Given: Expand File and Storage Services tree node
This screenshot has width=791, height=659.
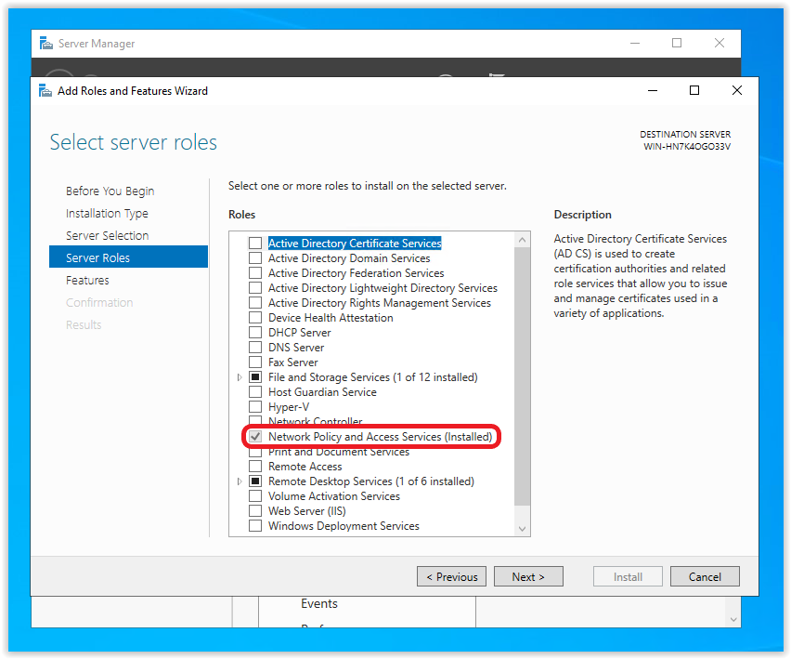Looking at the screenshot, I should [240, 377].
